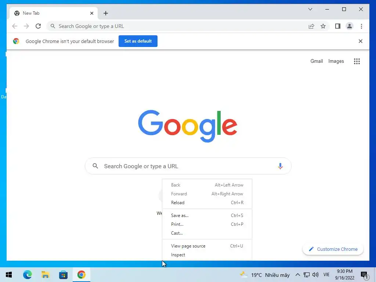Open the Images link
Image resolution: width=376 pixels, height=282 pixels.
(x=336, y=61)
